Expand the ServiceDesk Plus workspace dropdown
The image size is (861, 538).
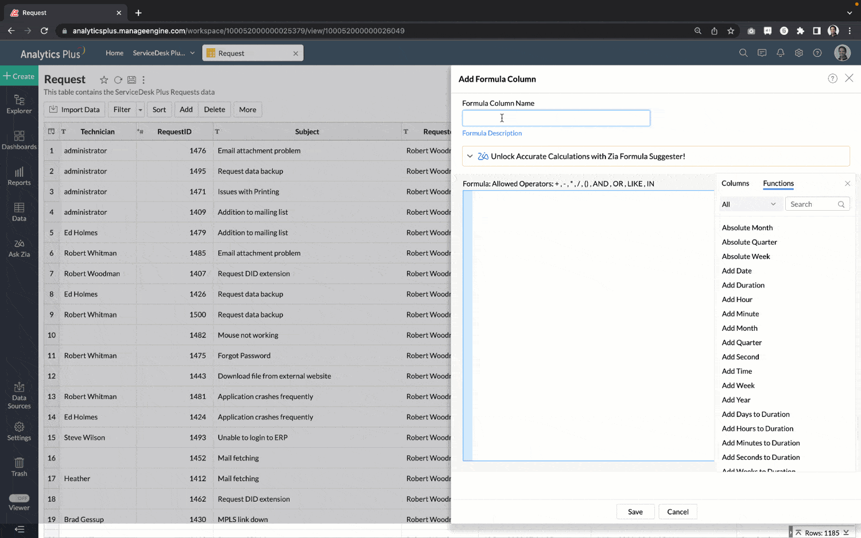[x=192, y=53]
